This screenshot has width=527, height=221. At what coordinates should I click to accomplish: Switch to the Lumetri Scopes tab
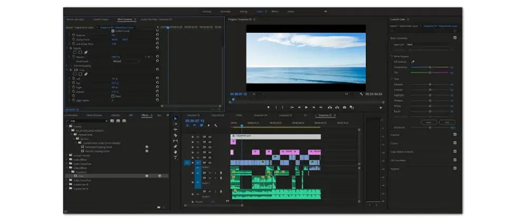tap(101, 19)
